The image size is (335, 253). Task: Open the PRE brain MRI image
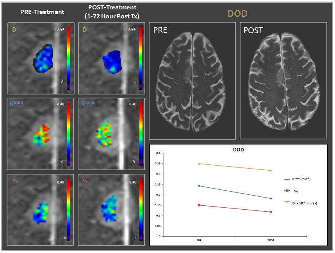192,80
